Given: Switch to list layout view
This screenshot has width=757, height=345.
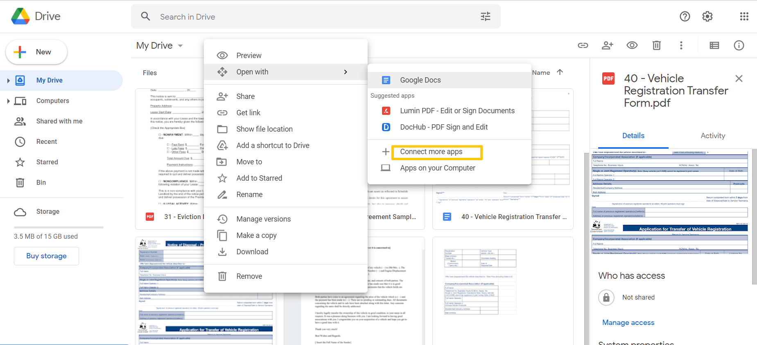Looking at the screenshot, I should coord(714,45).
